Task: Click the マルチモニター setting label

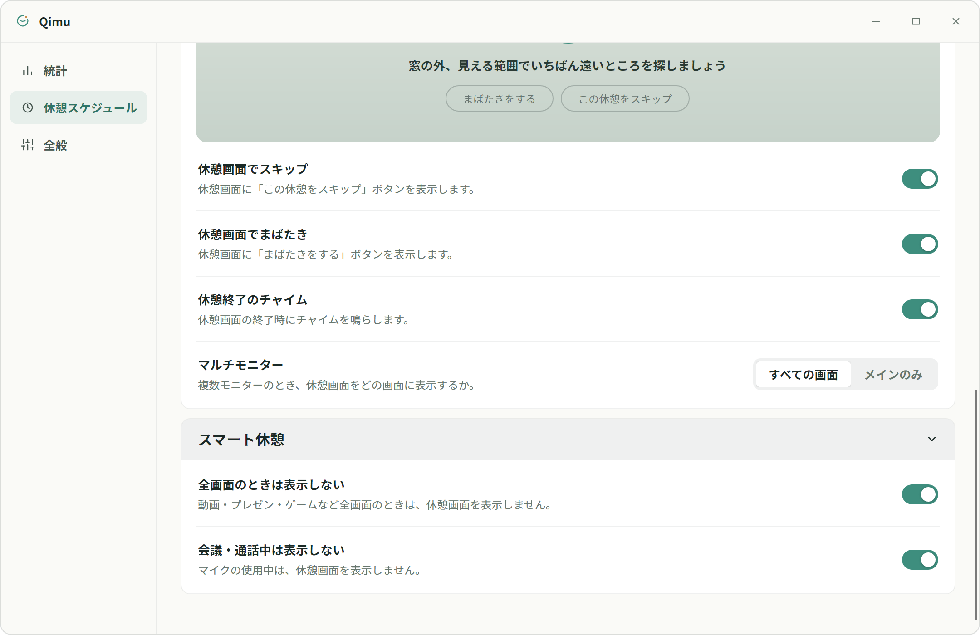Action: click(x=240, y=365)
